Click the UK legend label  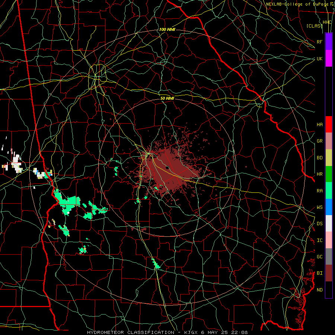[x=319, y=58]
